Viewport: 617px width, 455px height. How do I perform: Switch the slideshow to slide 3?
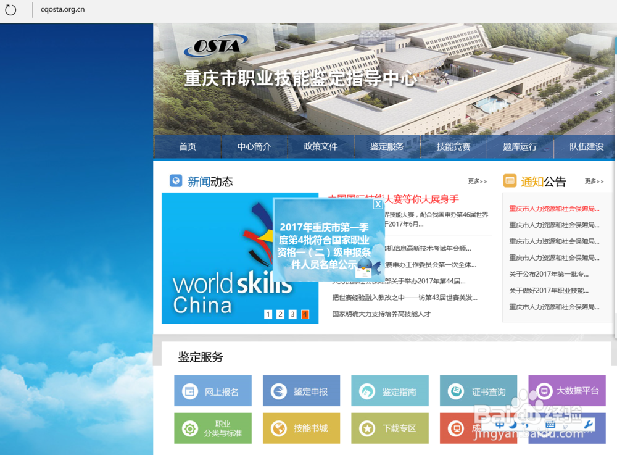(292, 314)
